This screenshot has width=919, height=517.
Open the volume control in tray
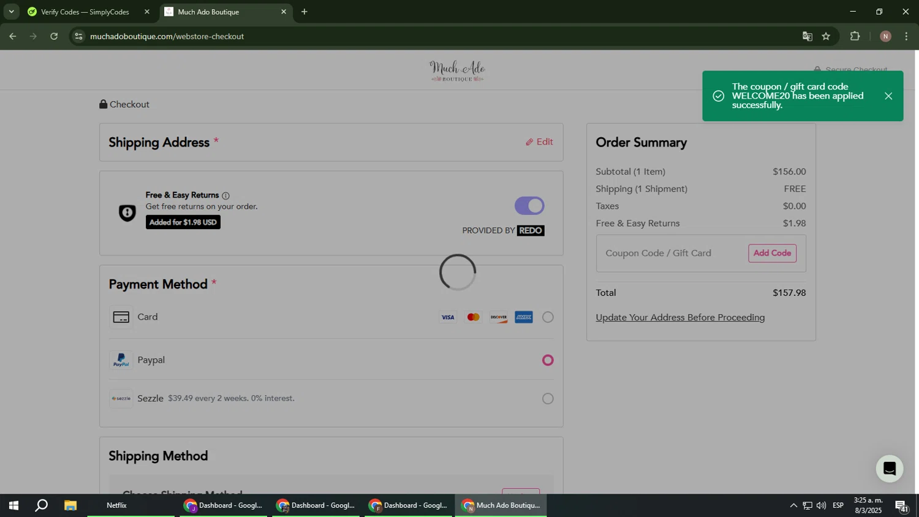(822, 505)
